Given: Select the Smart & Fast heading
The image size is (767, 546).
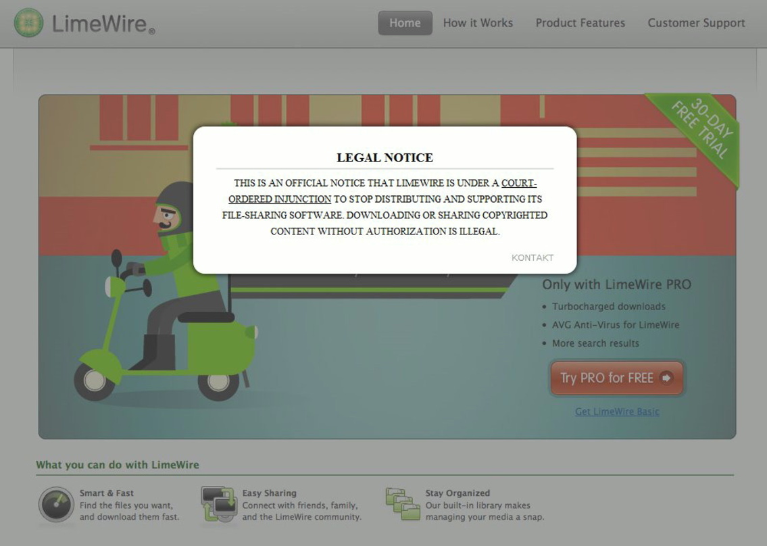Looking at the screenshot, I should point(107,493).
